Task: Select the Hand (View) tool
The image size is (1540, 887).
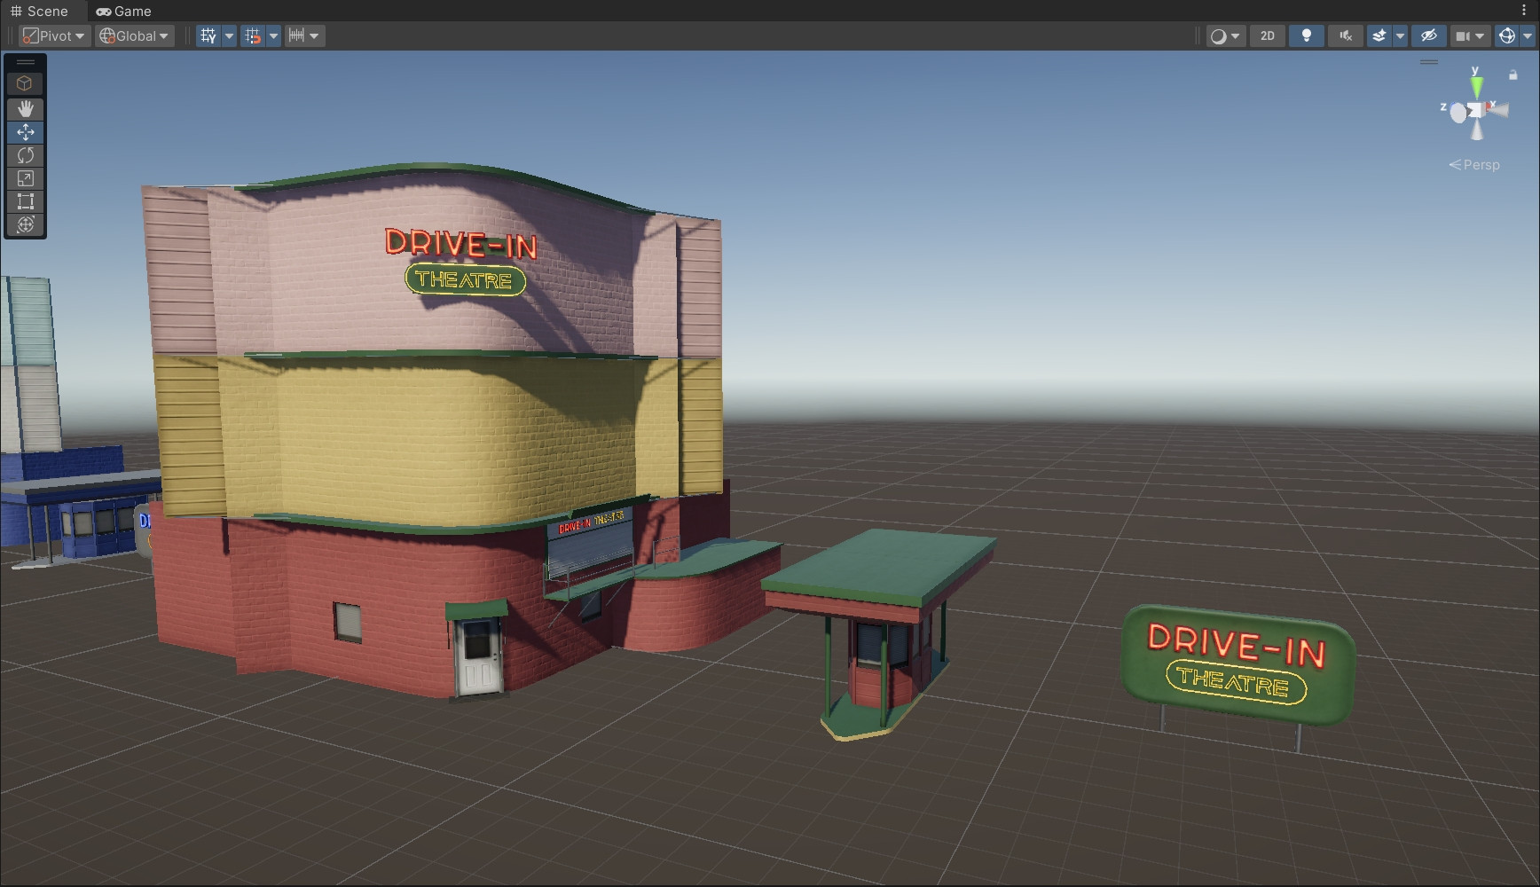Action: [x=25, y=108]
